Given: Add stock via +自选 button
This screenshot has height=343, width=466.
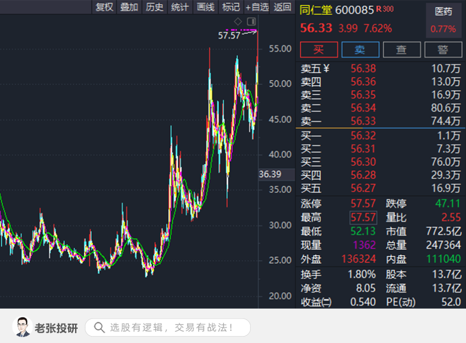Looking at the screenshot, I should pos(257,7).
